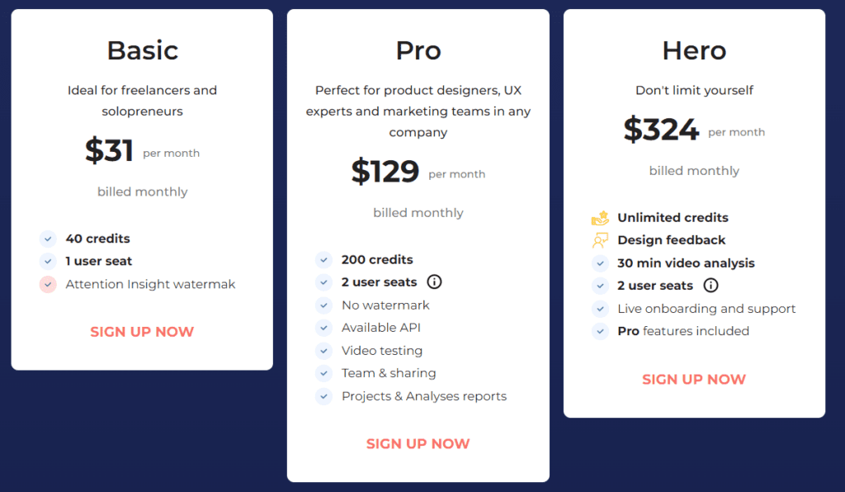Click the Projects & Analyses reports feature
Viewport: 845px width, 492px height.
424,396
